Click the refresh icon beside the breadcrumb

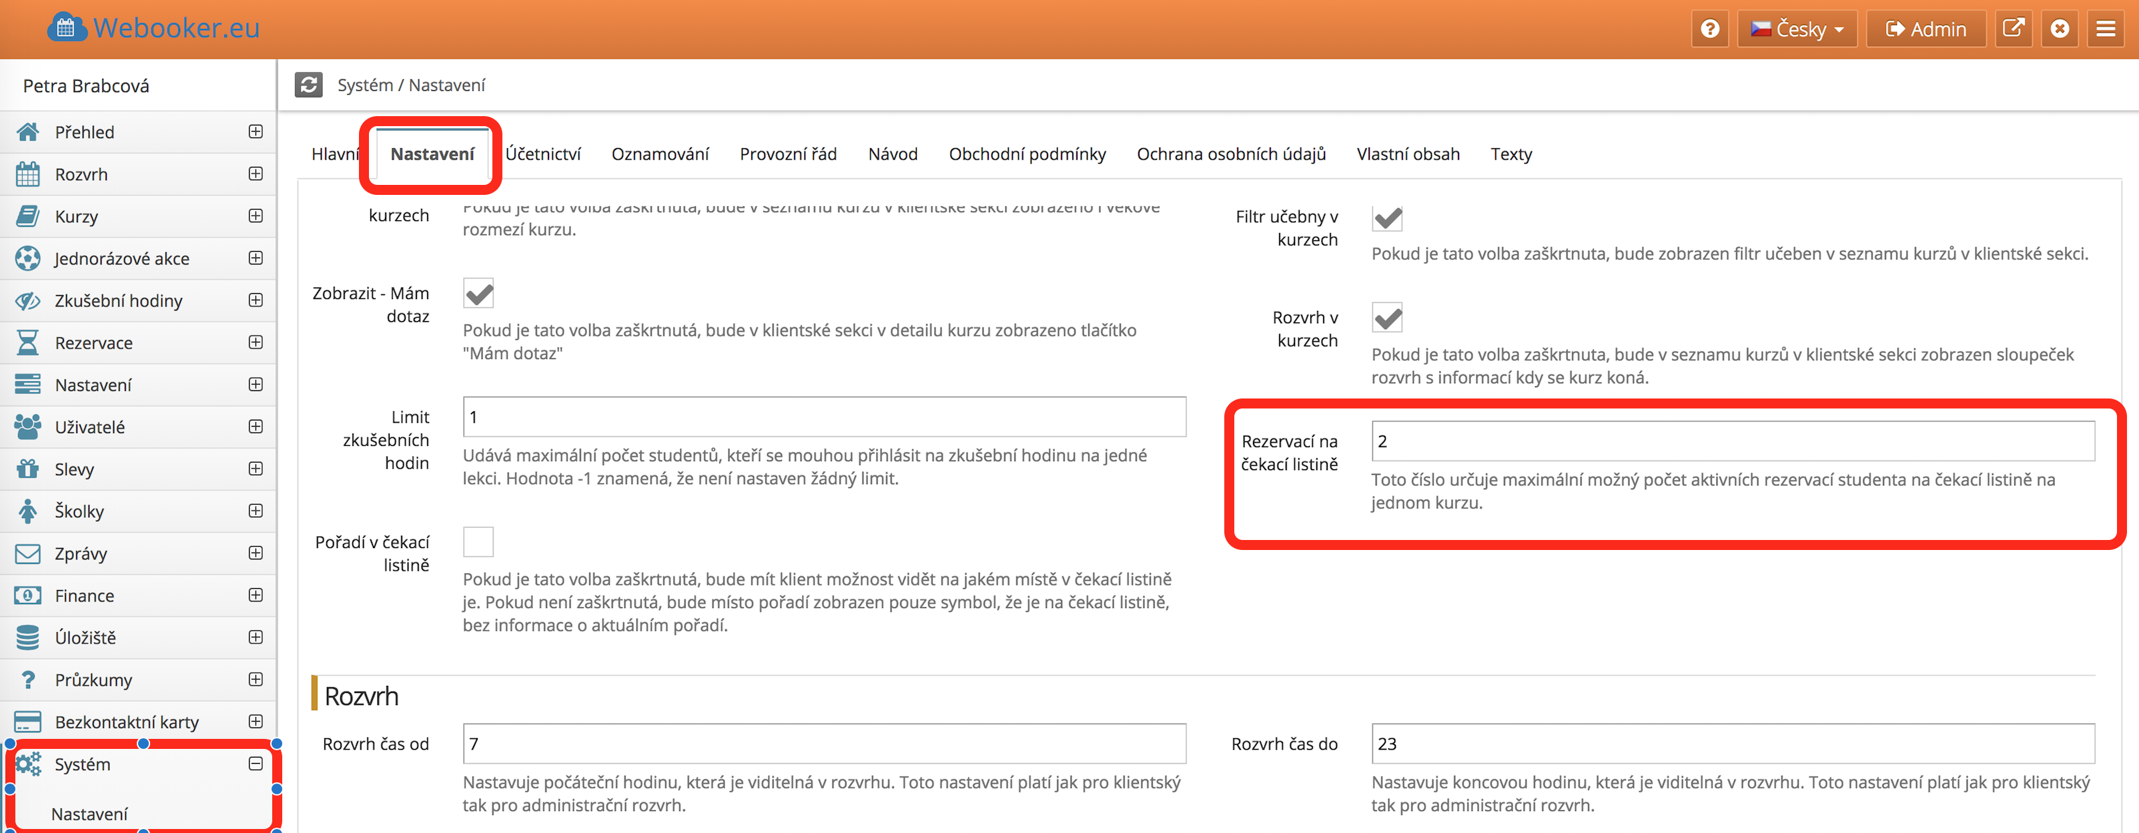(x=308, y=85)
